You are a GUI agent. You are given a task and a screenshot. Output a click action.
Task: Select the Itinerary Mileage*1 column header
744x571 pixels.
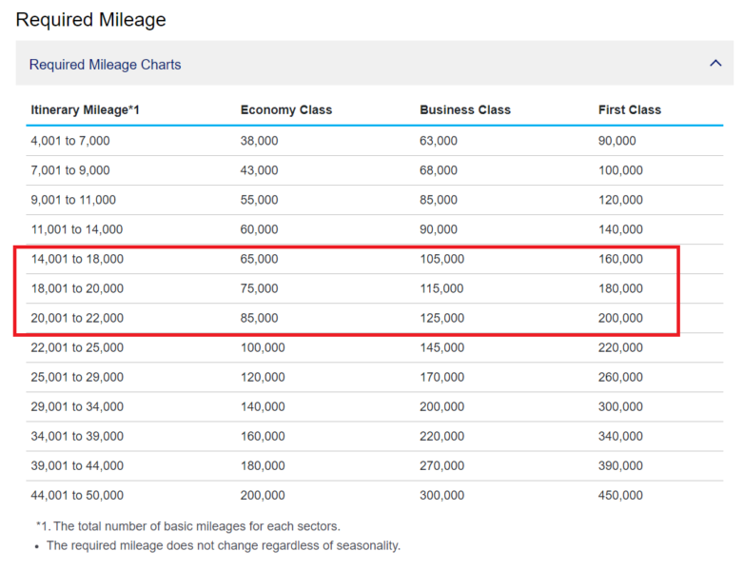(85, 109)
